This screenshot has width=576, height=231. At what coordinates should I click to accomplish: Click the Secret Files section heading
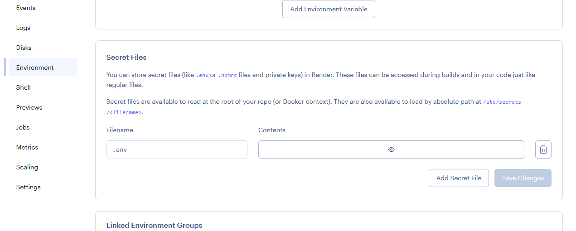pyautogui.click(x=126, y=58)
